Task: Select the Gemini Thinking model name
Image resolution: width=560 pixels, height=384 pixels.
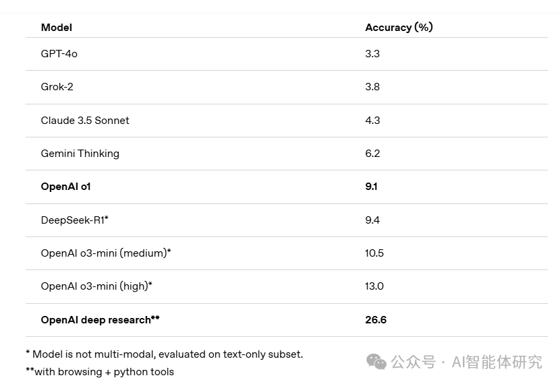Action: click(x=80, y=154)
